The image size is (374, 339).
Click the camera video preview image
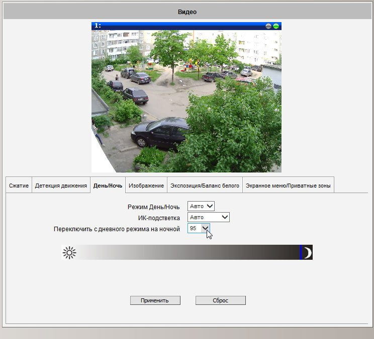click(x=186, y=101)
